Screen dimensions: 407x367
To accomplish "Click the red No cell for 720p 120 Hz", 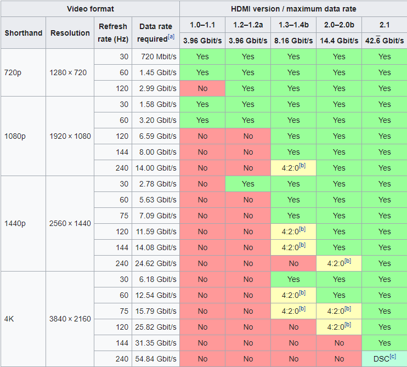I will [x=202, y=88].
